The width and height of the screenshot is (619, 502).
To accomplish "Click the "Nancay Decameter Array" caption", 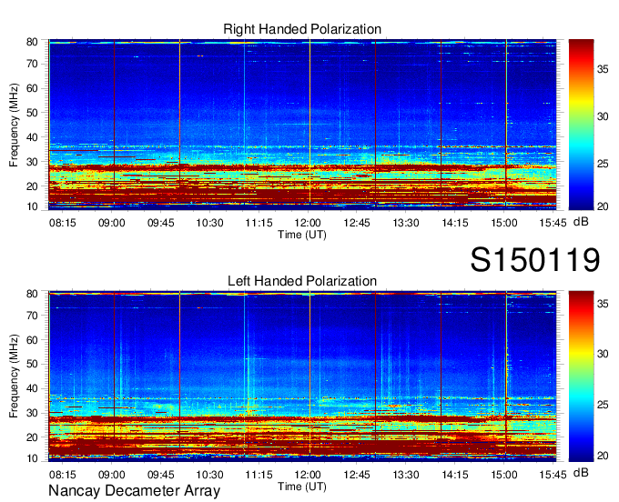I will pyautogui.click(x=134, y=491).
